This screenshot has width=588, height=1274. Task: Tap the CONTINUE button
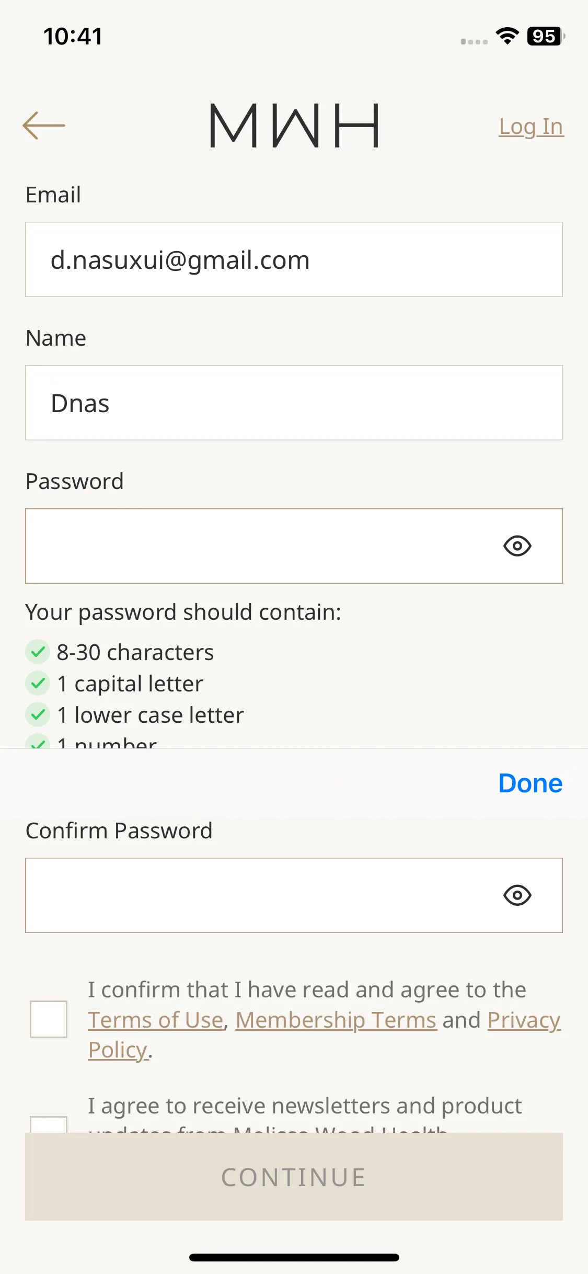(294, 1177)
